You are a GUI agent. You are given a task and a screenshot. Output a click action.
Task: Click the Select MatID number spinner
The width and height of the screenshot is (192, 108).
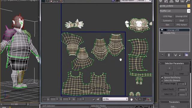186,90
